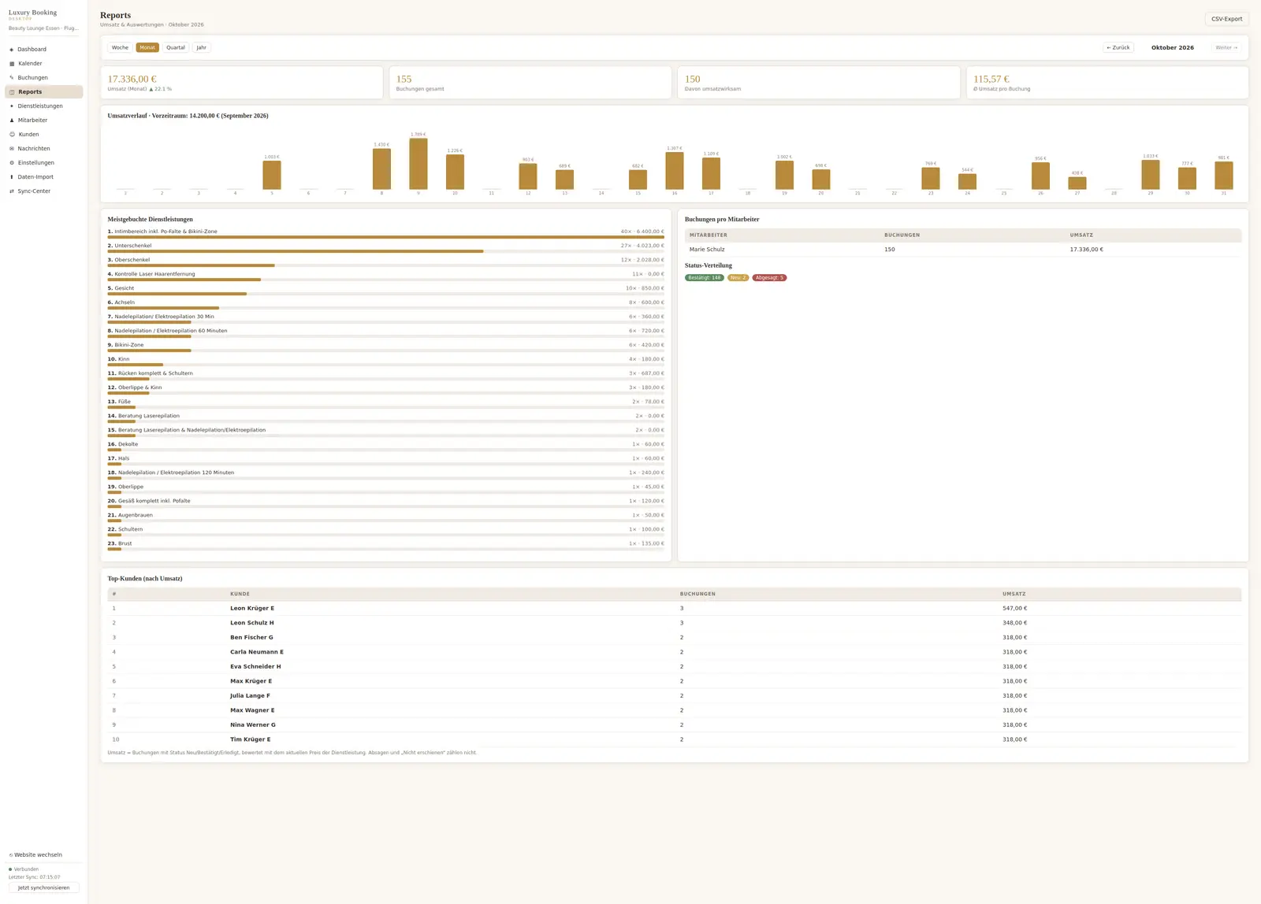Viewport: 1261px width, 904px height.
Task: Click the green Bestätigt: 148 status badge
Action: pyautogui.click(x=704, y=278)
